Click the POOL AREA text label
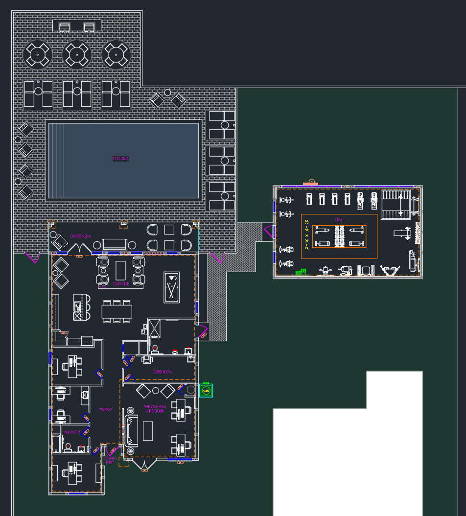466x516 pixels. [120, 159]
